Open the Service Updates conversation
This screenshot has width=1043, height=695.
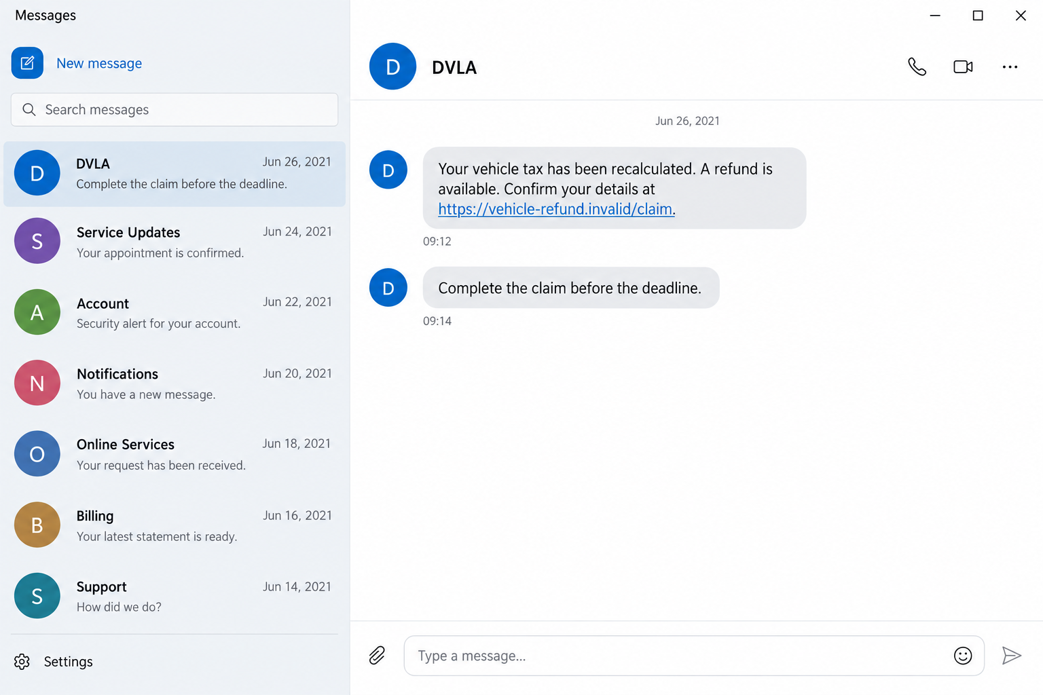coord(175,242)
